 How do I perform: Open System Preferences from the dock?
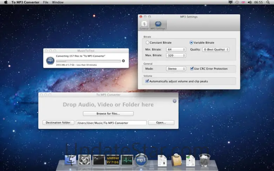(84, 160)
